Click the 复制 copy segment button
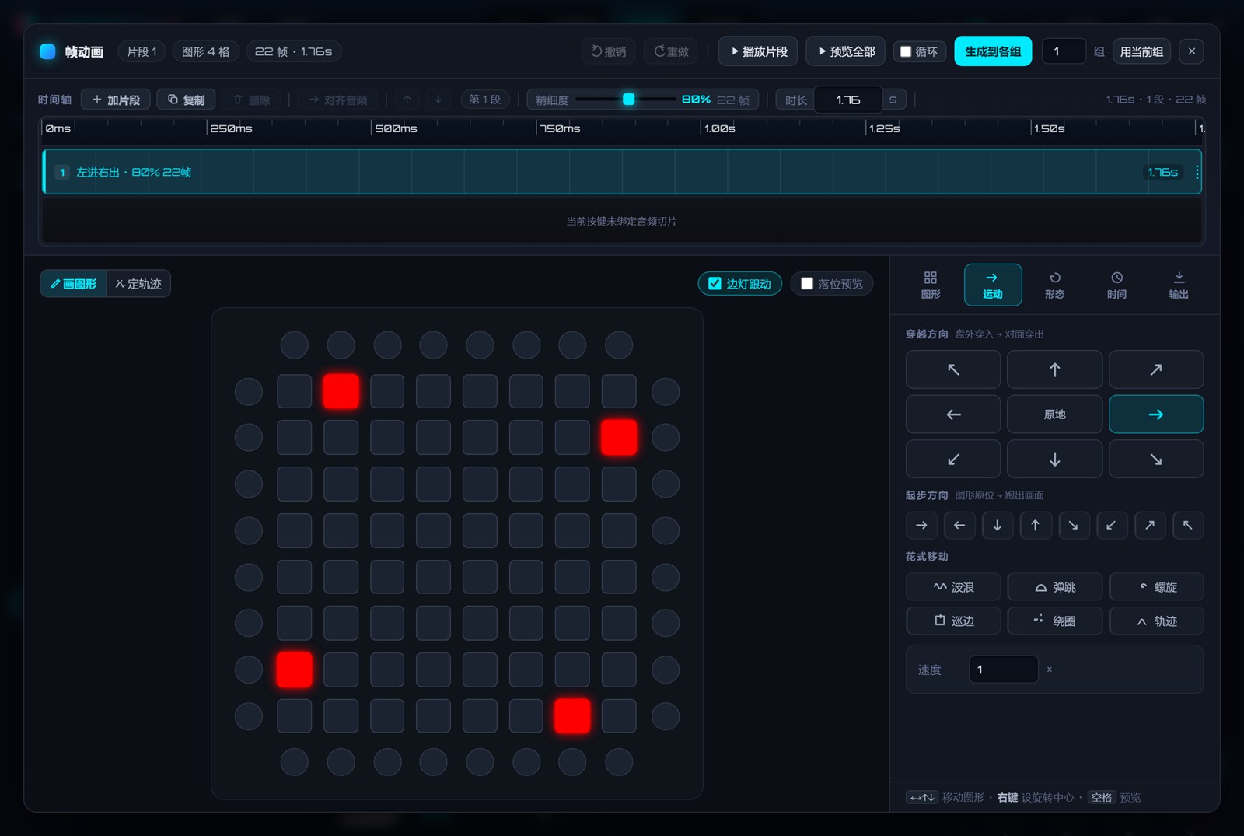 tap(187, 100)
